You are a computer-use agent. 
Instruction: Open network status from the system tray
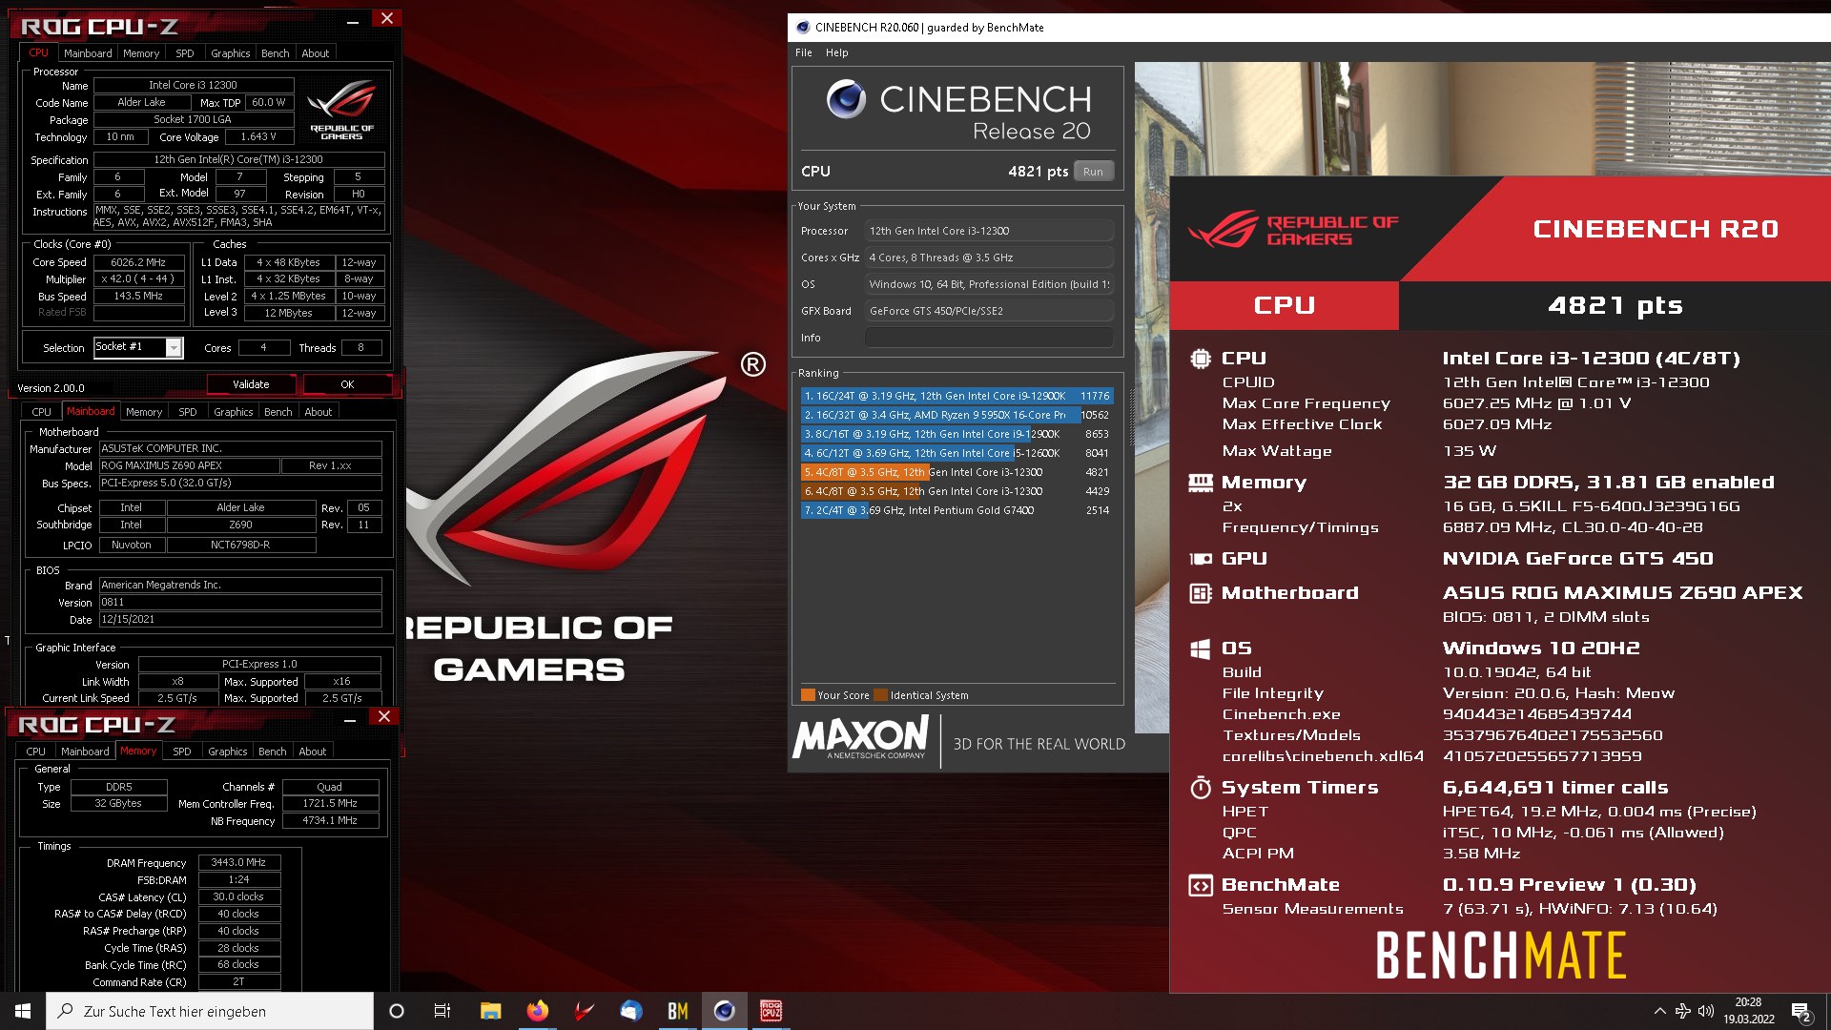pyautogui.click(x=1683, y=1011)
